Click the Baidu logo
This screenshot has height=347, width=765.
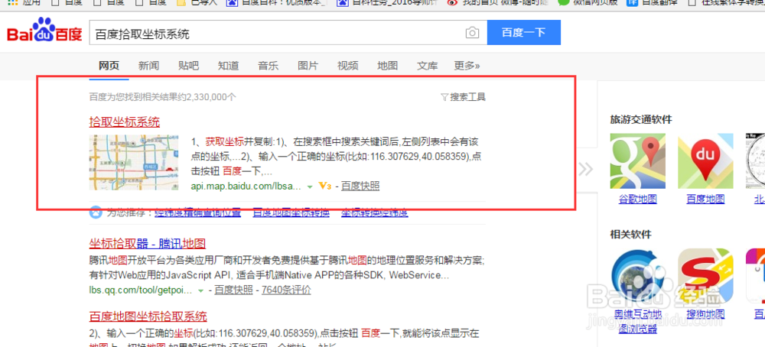(44, 31)
